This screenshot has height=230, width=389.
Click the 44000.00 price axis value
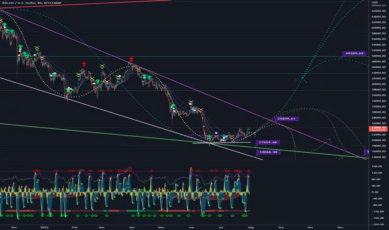pos(379,73)
